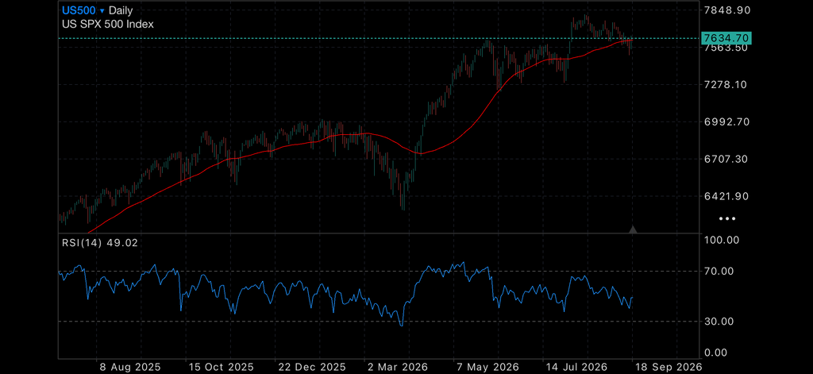Click the 15 Oct 2025 date label
The image size is (813, 374).
[x=220, y=367]
